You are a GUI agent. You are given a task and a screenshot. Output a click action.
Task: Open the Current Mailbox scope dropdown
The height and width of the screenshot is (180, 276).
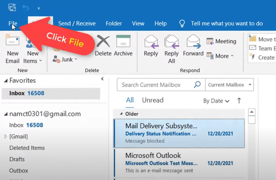pyautogui.click(x=230, y=85)
